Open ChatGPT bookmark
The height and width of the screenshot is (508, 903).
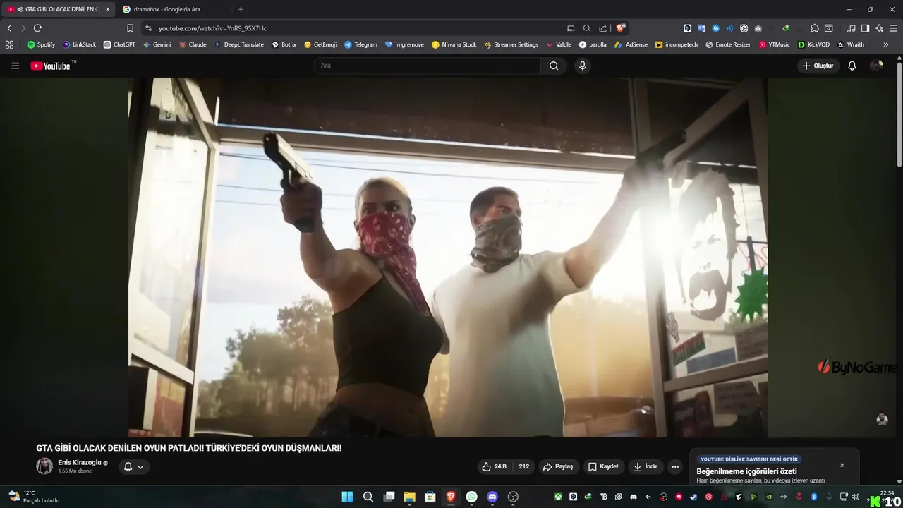pos(119,44)
